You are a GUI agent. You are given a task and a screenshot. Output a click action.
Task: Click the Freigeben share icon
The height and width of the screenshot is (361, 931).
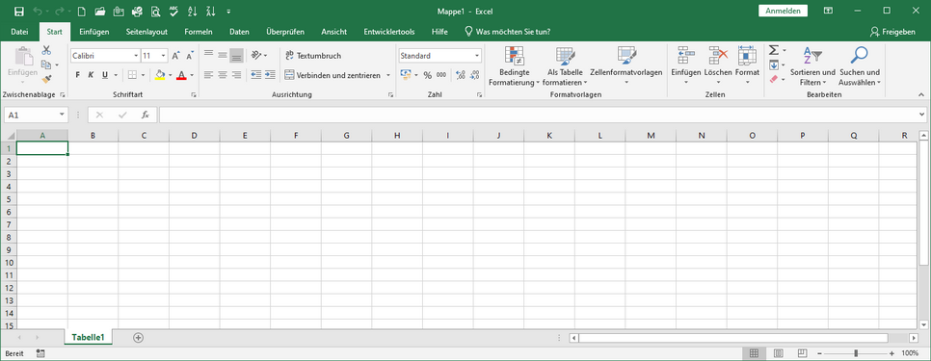click(x=892, y=32)
